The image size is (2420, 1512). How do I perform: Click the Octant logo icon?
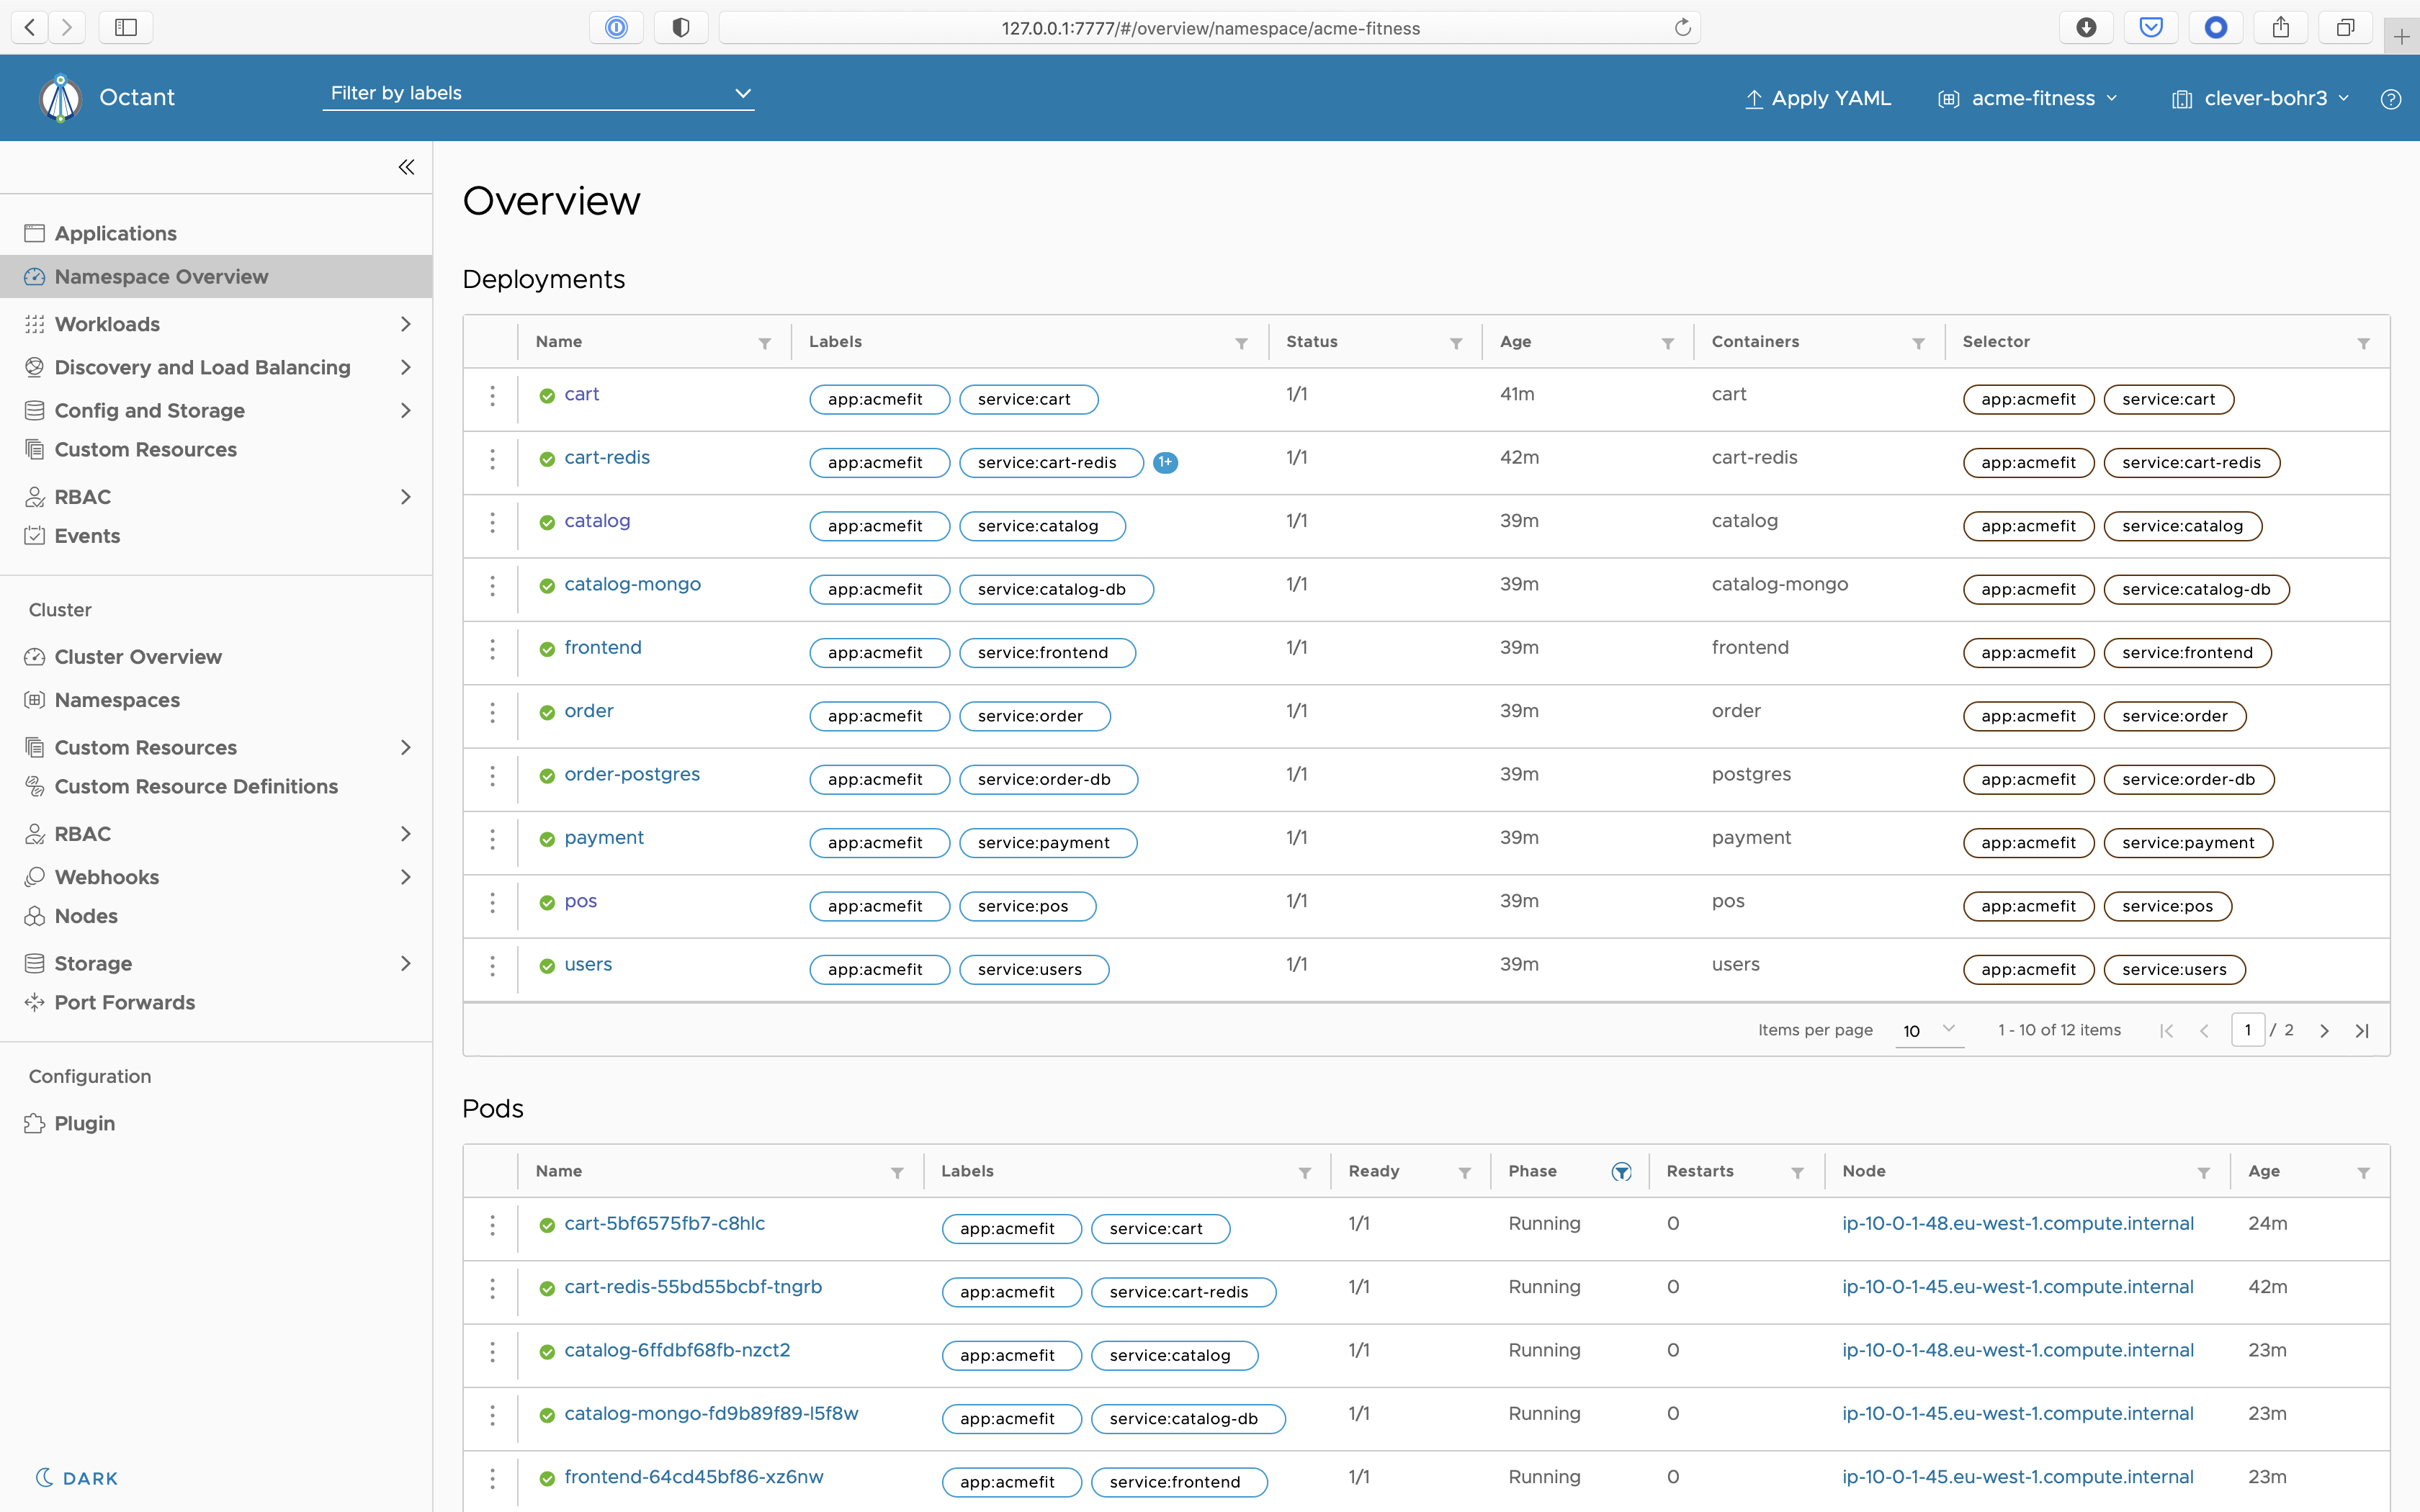(x=60, y=98)
